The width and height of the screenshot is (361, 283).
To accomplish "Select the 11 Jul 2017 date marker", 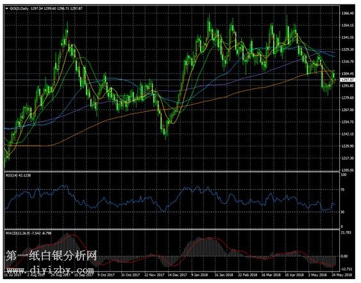I will pyautogui.click(x=13, y=275).
